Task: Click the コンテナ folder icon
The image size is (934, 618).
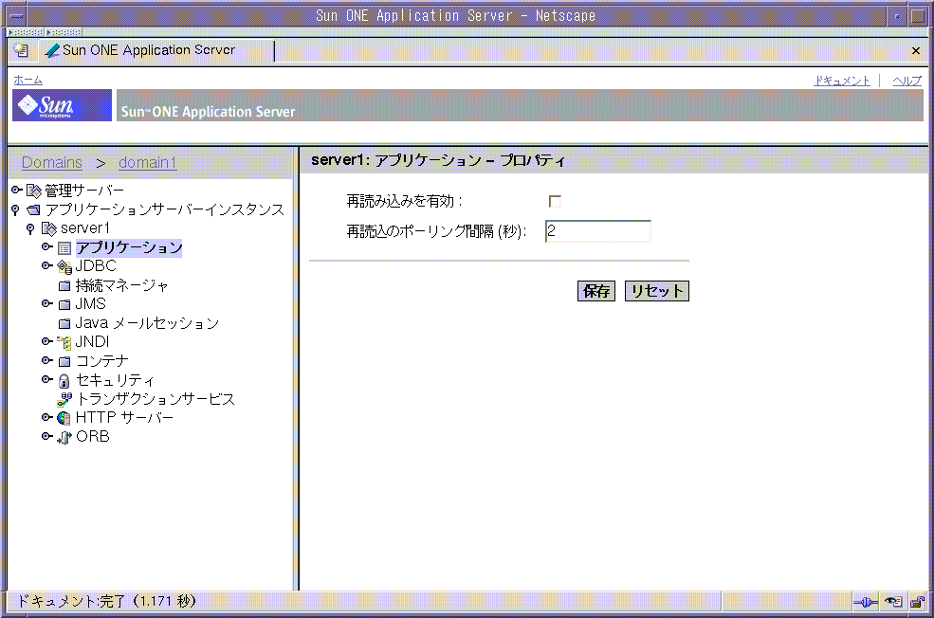Action: point(64,361)
